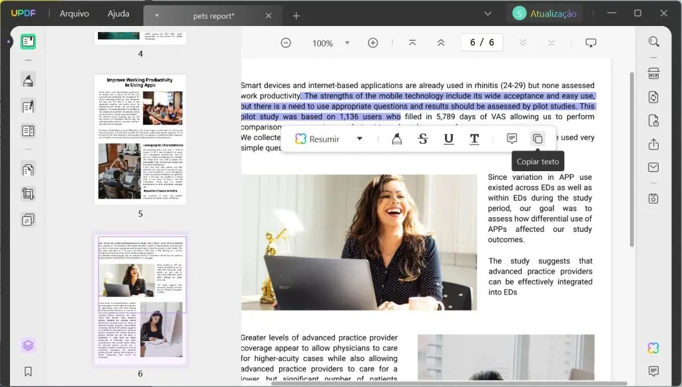Apply highlight from the floating toolbar
The width and height of the screenshot is (682, 387).
397,138
